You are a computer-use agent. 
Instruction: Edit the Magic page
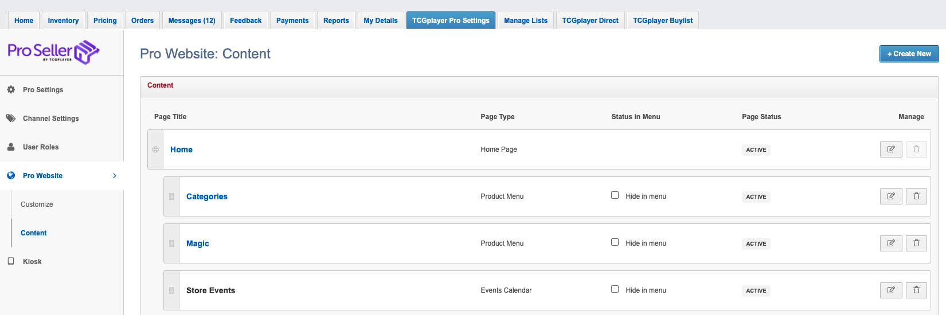pos(891,243)
